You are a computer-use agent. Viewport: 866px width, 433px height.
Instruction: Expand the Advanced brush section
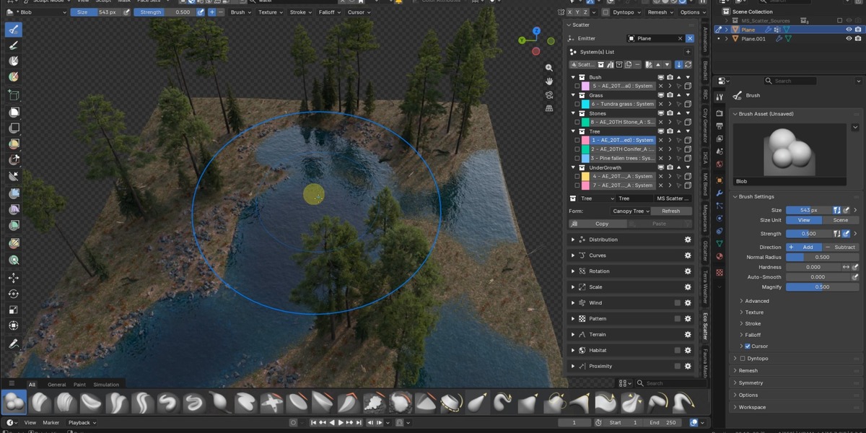pyautogui.click(x=756, y=301)
